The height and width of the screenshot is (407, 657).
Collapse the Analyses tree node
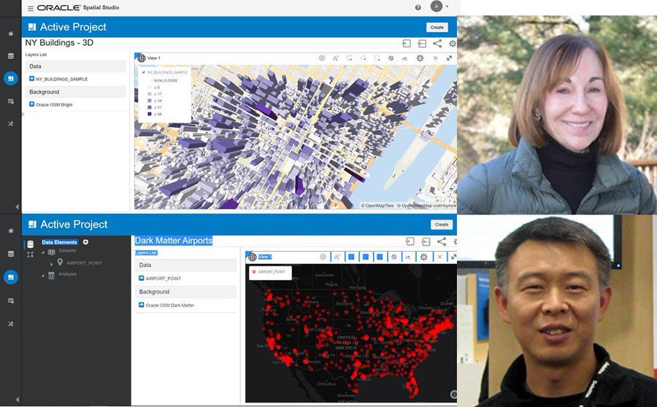click(x=43, y=276)
